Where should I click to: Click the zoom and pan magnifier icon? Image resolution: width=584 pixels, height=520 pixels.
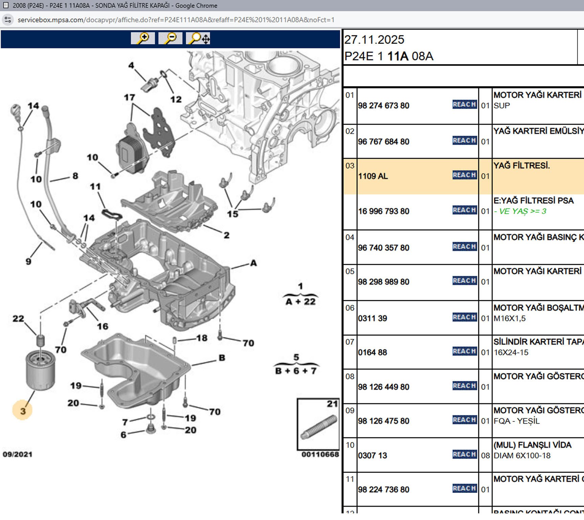(198, 38)
